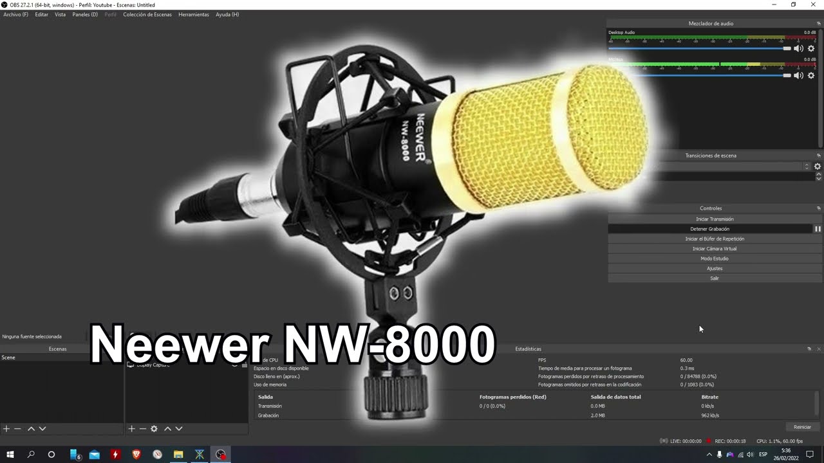Open source properties gear icon
This screenshot has width=824, height=463.
[x=154, y=428]
